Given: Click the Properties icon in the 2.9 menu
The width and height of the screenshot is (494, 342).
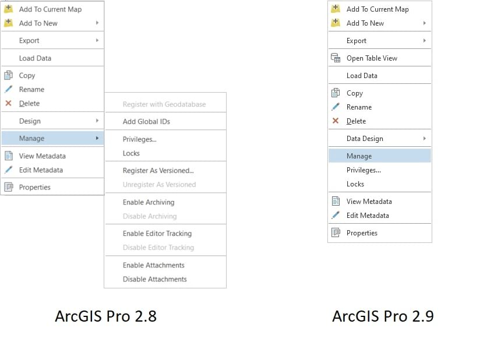Looking at the screenshot, I should point(336,232).
